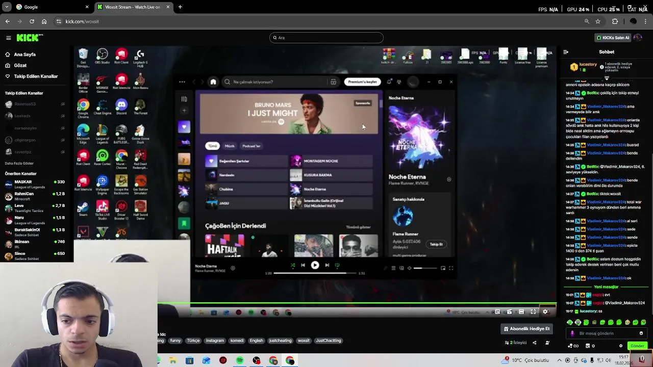Click Spotify home button

pos(213,82)
